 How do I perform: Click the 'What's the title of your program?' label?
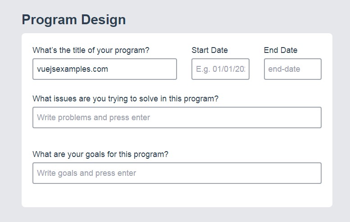[91, 50]
